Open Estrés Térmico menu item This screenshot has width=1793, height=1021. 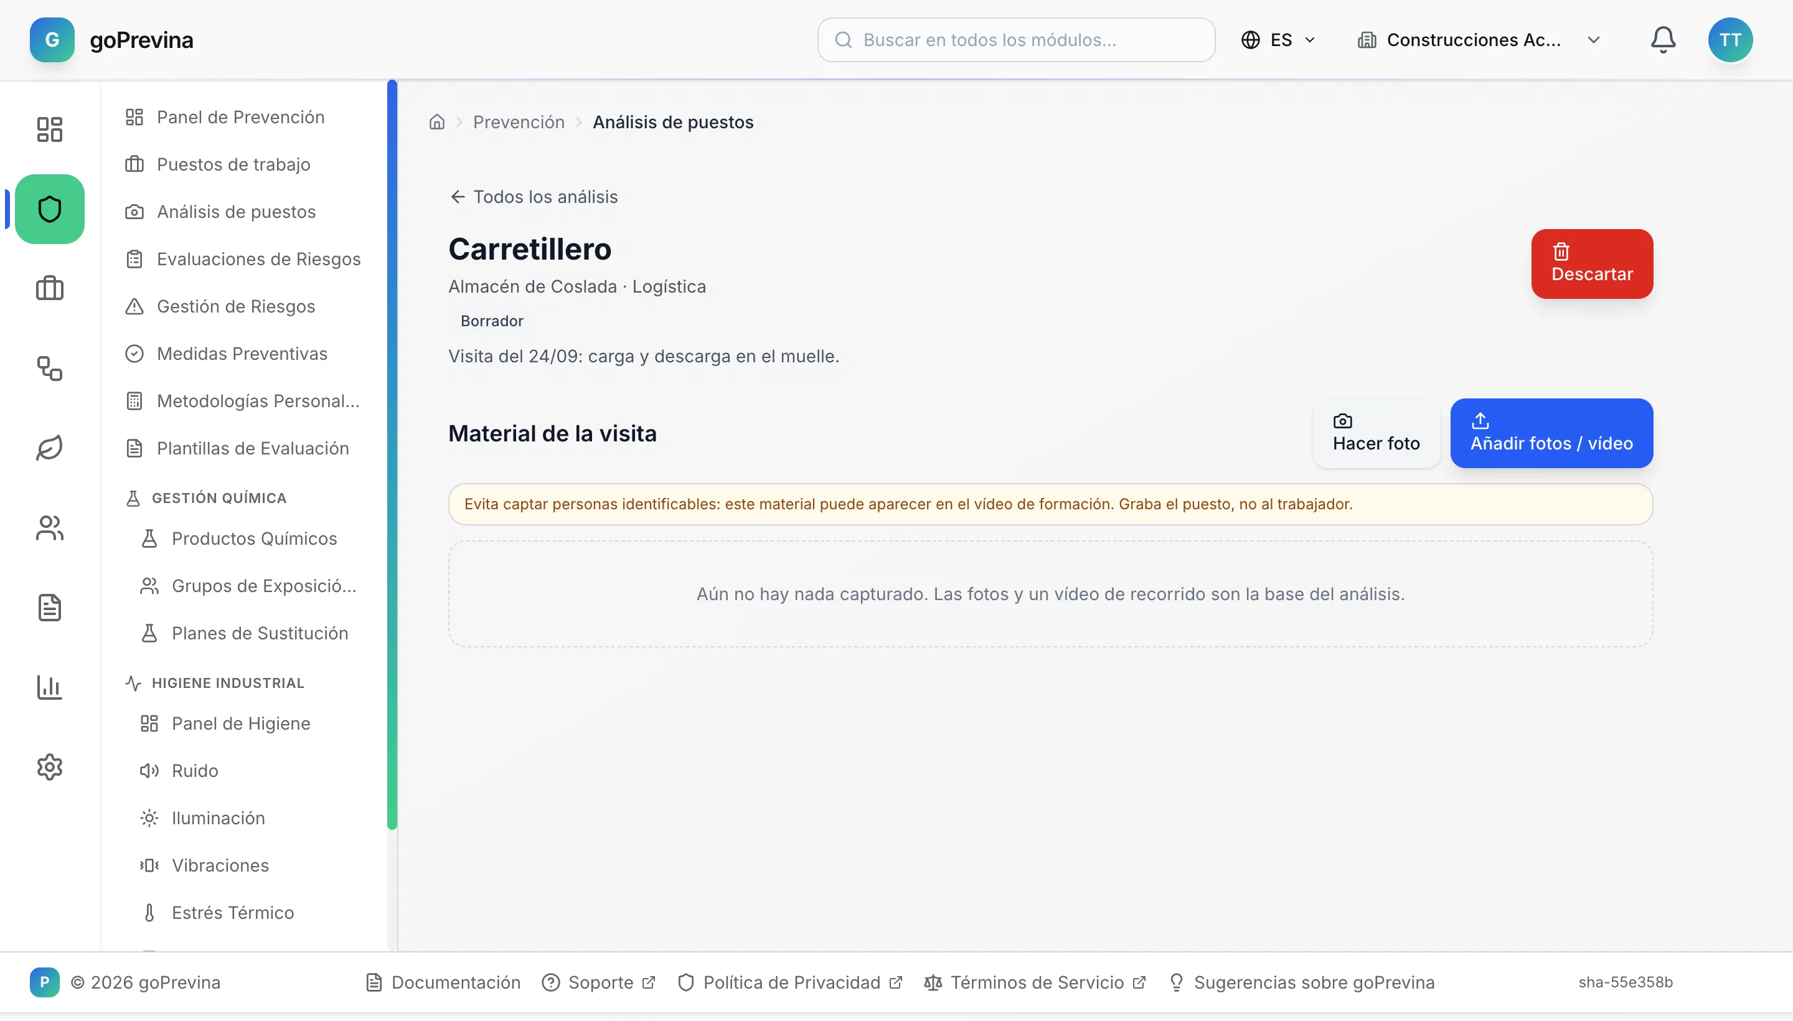(x=251, y=913)
